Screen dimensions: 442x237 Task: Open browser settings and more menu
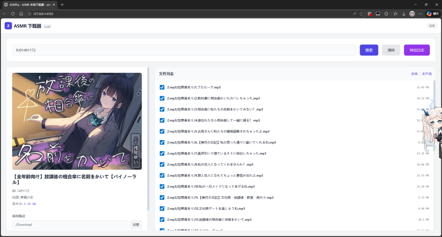click(x=420, y=14)
